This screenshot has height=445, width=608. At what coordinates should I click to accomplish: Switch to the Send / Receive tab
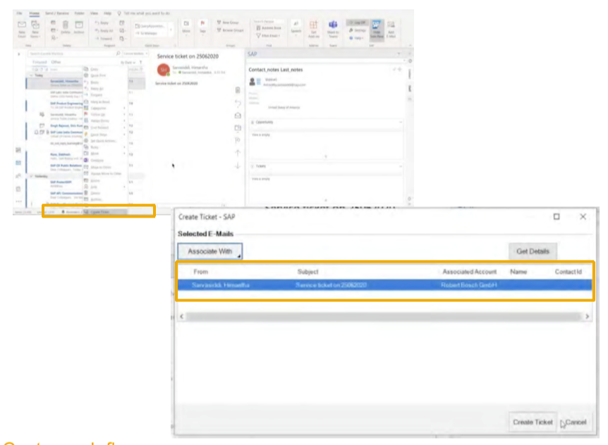(x=56, y=13)
